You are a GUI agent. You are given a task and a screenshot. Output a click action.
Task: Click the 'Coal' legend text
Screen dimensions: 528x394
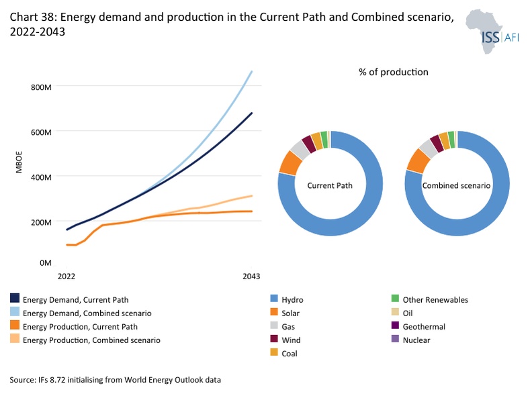pos(290,354)
